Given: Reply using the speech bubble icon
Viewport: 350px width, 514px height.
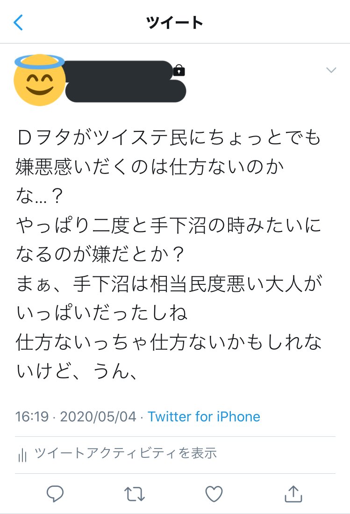Looking at the screenshot, I should (x=55, y=494).
